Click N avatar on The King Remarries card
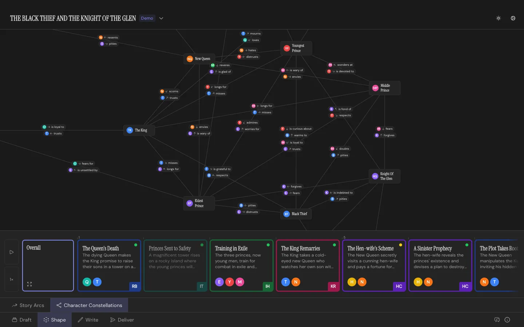Screen dimensions: 524x327 point(296,282)
